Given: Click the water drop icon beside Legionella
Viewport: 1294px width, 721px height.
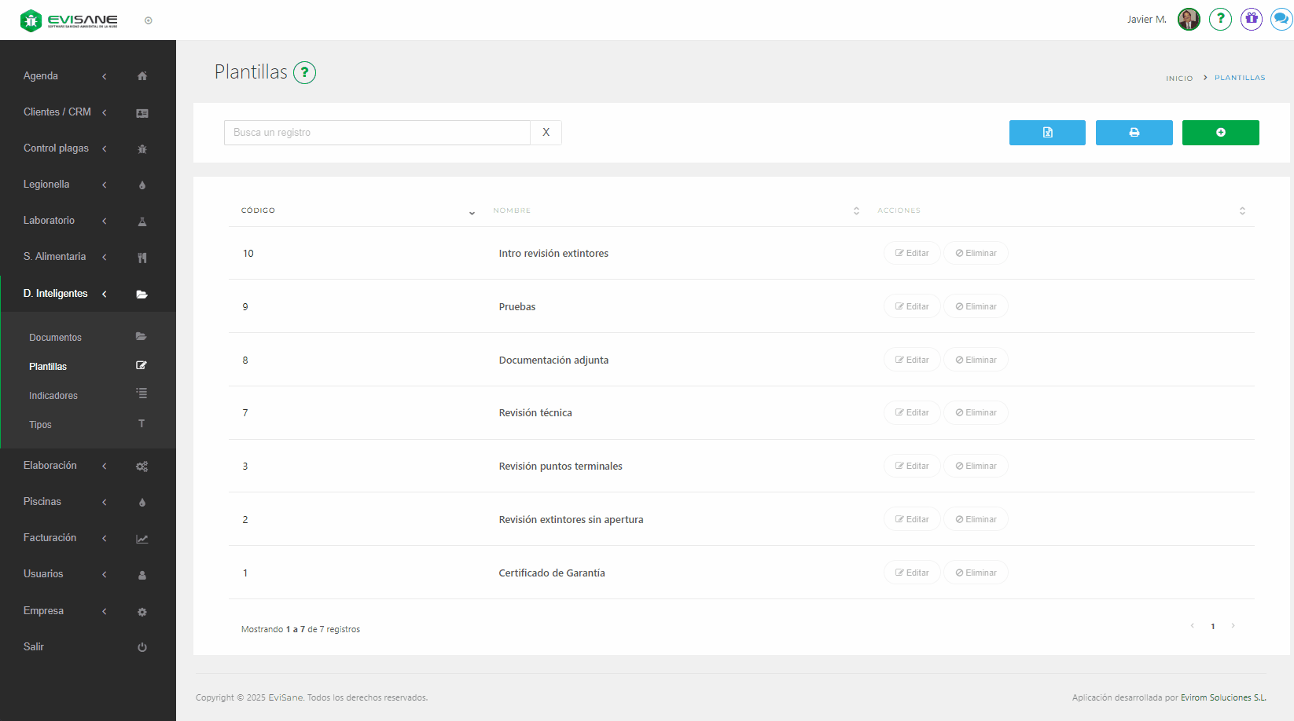Looking at the screenshot, I should [x=142, y=185].
